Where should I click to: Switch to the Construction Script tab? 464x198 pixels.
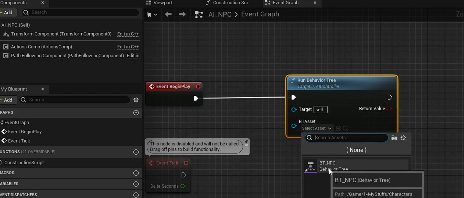[x=229, y=3]
